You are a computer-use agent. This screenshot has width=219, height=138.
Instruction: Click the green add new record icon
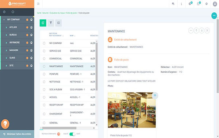(x=43, y=23)
